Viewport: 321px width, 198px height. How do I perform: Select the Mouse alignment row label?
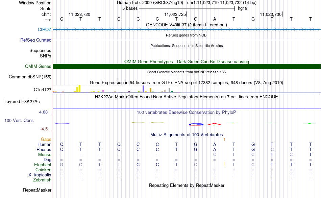[x=45, y=155]
